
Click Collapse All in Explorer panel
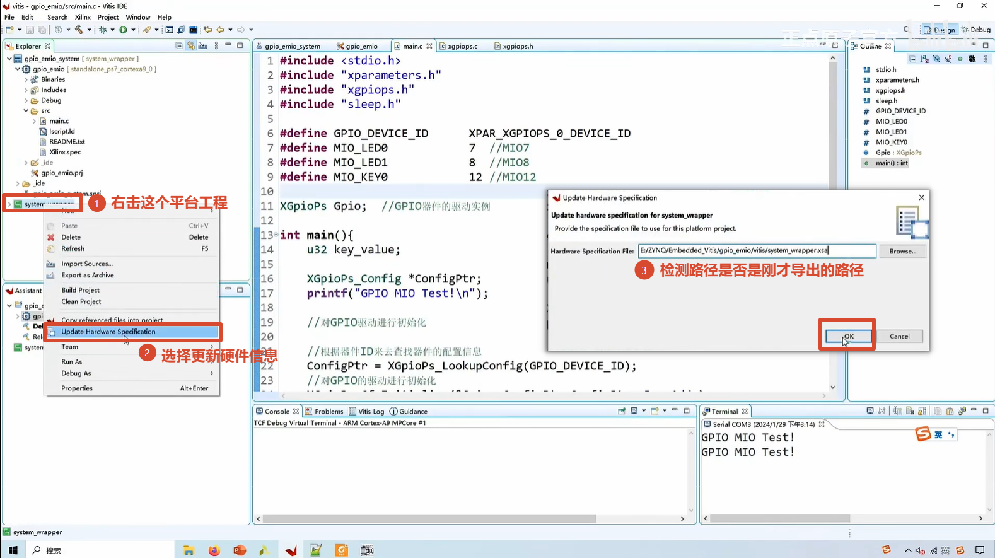point(179,46)
